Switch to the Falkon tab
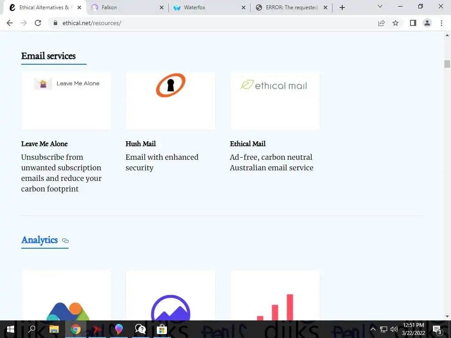The height and width of the screenshot is (338, 451). 127,7
